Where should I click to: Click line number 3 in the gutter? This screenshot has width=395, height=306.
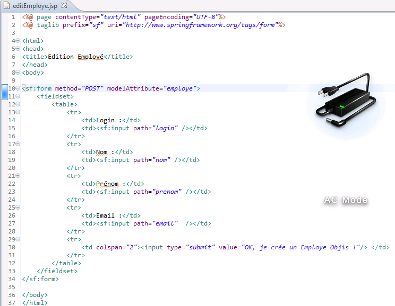click(x=13, y=33)
